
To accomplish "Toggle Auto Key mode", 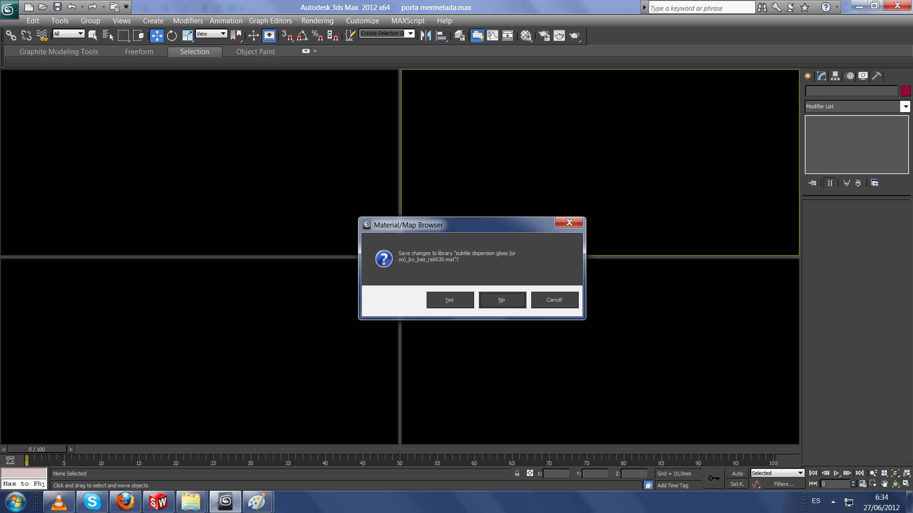I will pyautogui.click(x=737, y=474).
